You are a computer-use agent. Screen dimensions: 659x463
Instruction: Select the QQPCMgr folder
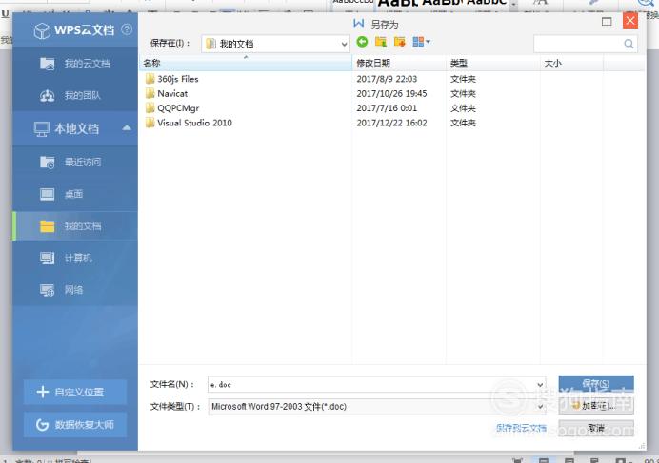[x=178, y=108]
